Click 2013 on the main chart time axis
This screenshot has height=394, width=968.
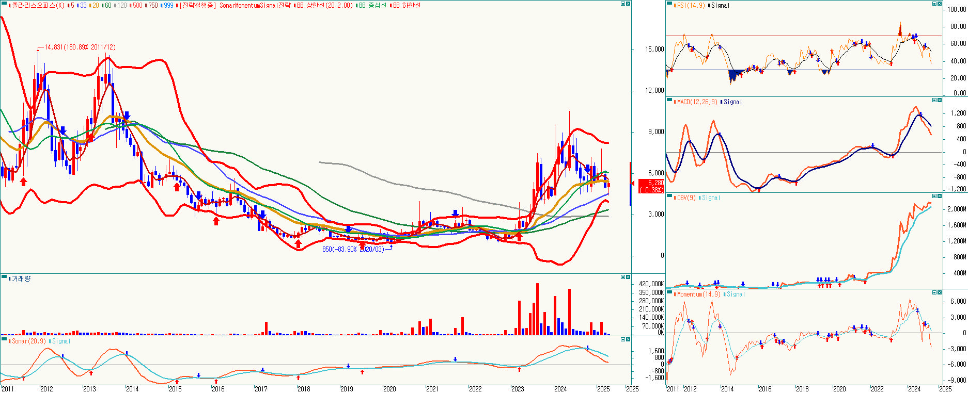click(89, 389)
